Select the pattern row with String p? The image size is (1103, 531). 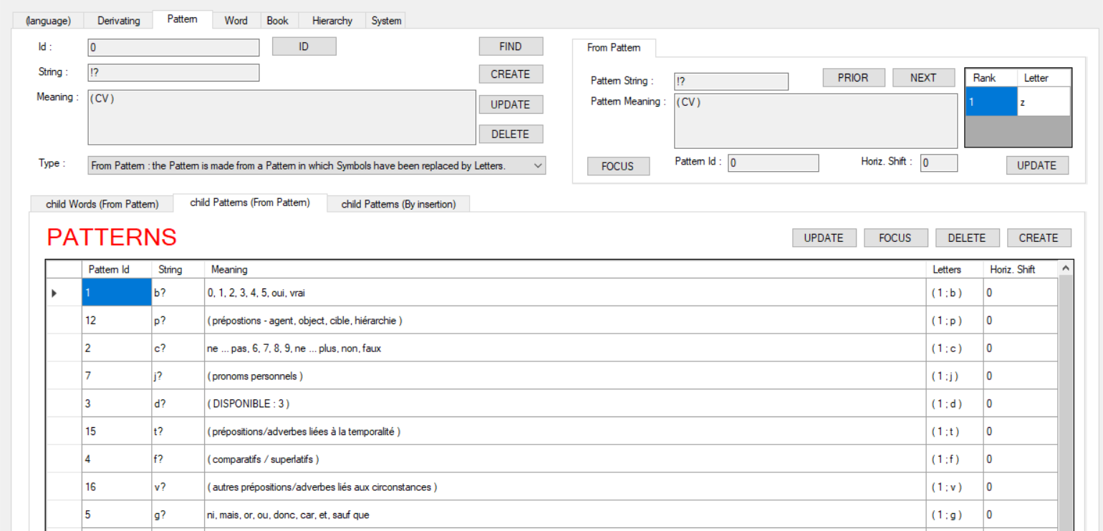tap(286, 320)
